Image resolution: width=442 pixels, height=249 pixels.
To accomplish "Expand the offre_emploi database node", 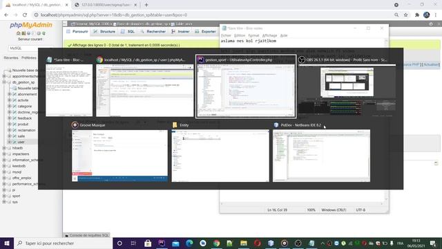I will [x=4, y=178].
